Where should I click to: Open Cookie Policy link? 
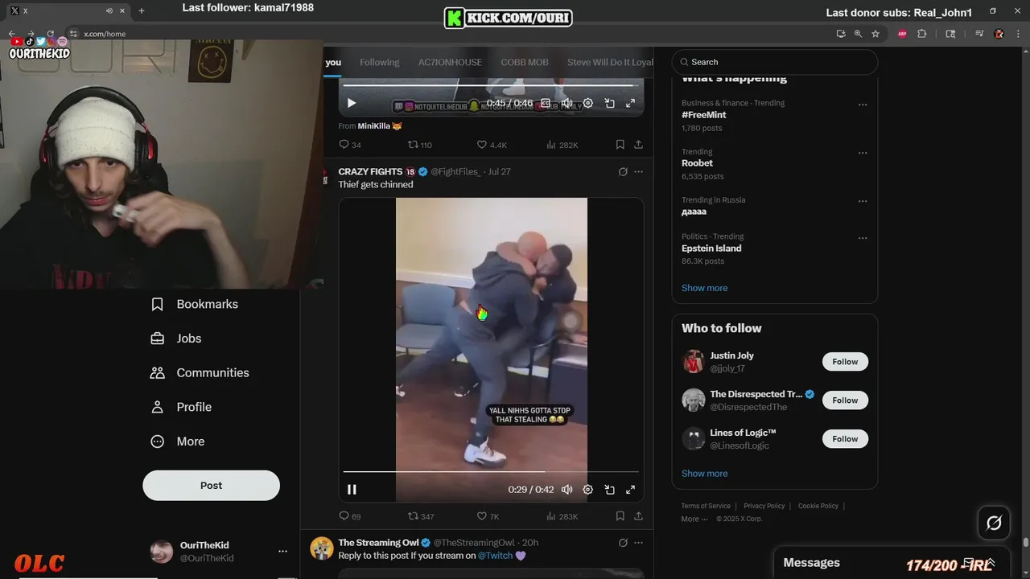[x=818, y=506]
